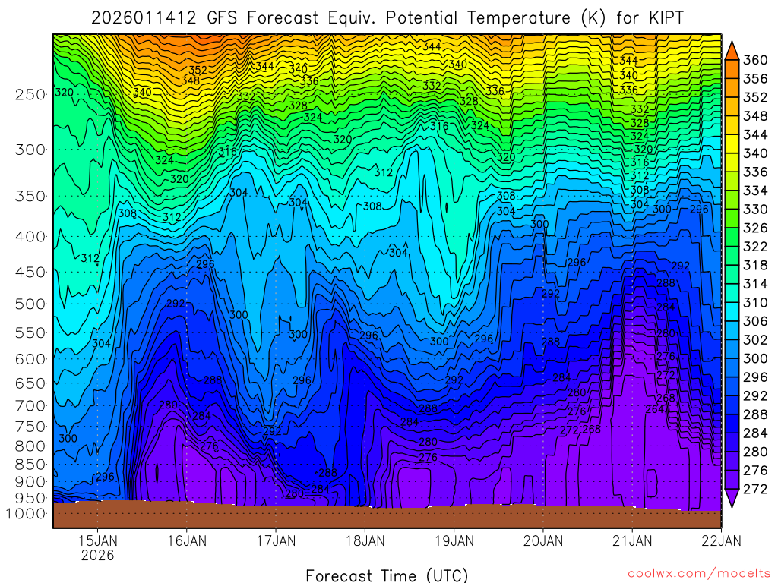The image size is (778, 583).
Task: Click the 550 pressure level label
Action: 30,332
